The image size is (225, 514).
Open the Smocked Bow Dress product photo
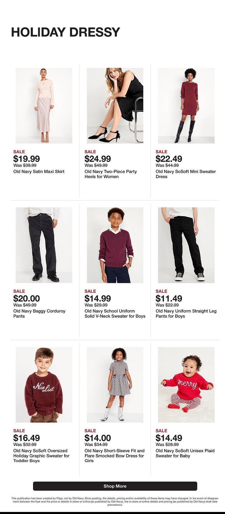click(x=115, y=385)
